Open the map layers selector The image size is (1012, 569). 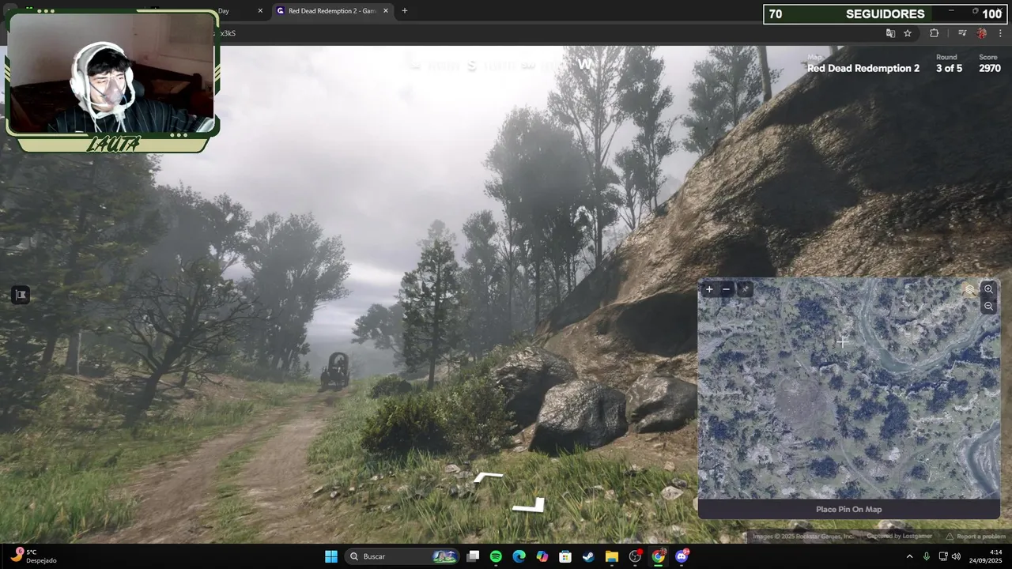click(969, 289)
